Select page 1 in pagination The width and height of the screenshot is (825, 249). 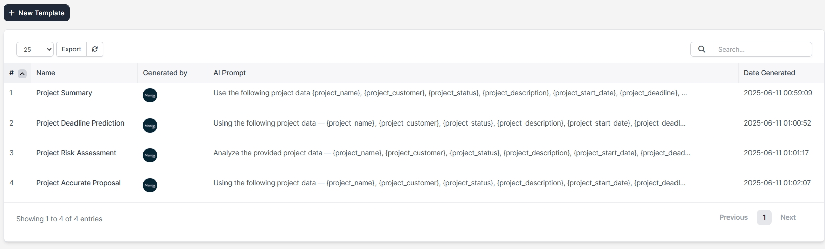(764, 217)
